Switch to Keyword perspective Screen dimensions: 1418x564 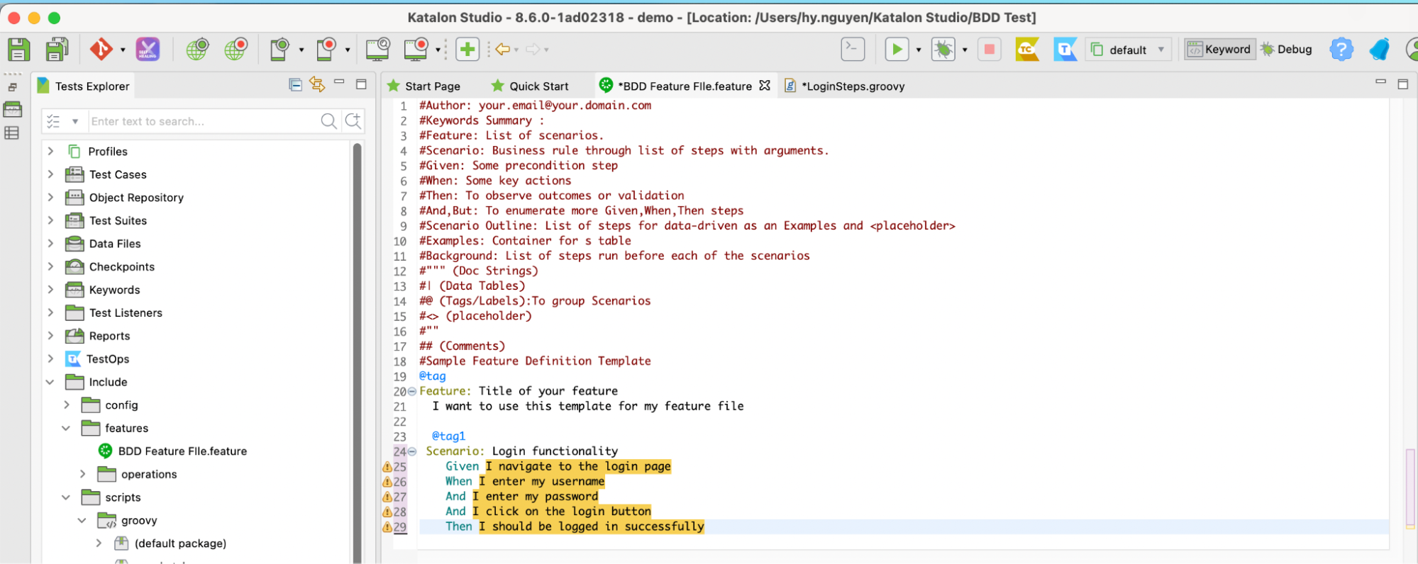pyautogui.click(x=1220, y=49)
